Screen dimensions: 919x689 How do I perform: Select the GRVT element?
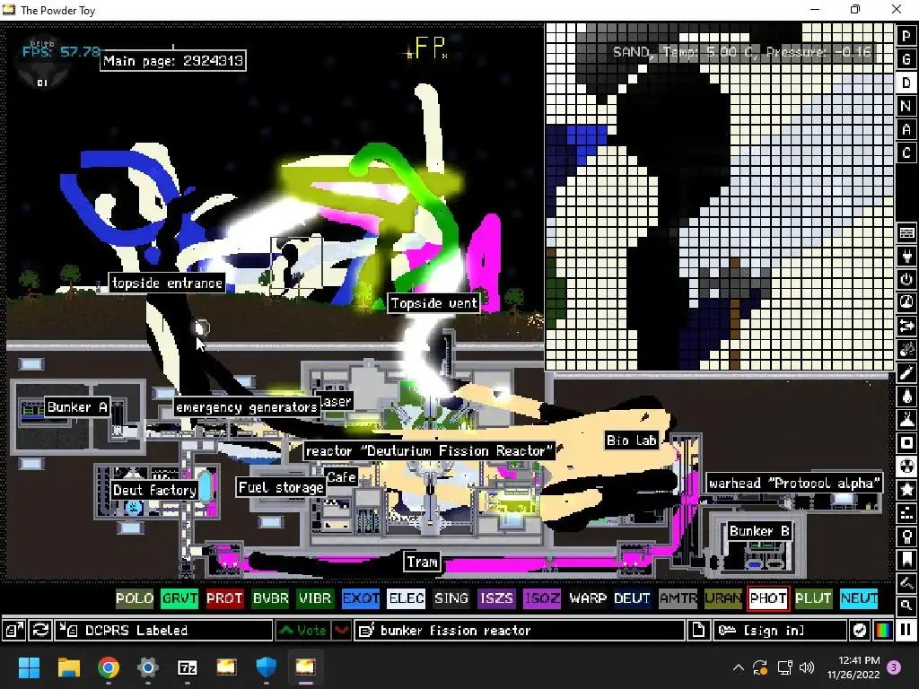coord(179,598)
